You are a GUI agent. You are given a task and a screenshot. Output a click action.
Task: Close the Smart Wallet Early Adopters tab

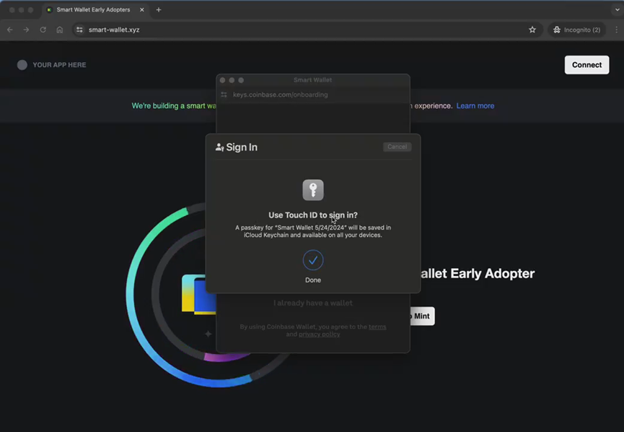pos(142,9)
